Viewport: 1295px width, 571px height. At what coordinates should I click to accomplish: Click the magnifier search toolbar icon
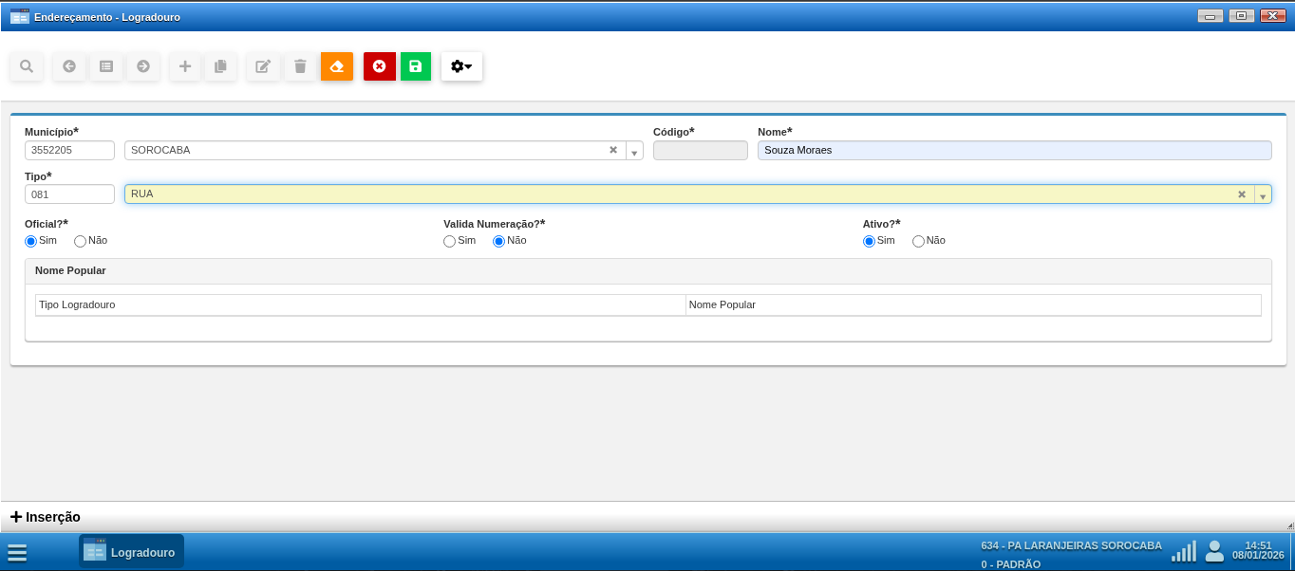click(27, 66)
